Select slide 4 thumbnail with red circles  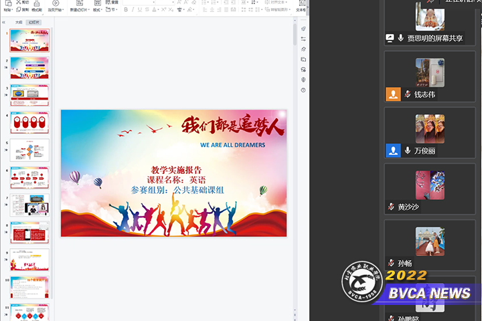(x=29, y=122)
